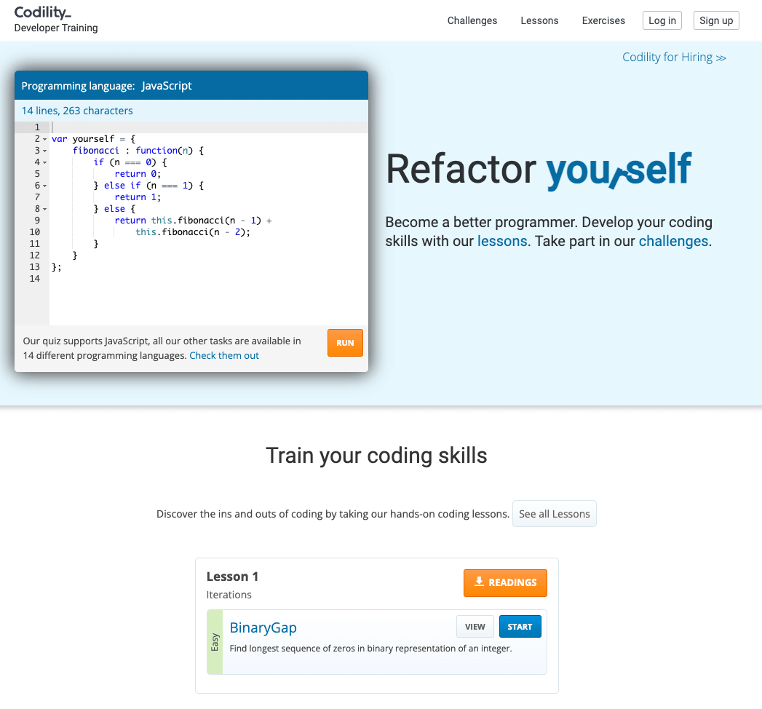Collapse the fold arrow on line 3
The image size is (762, 709).
44,151
